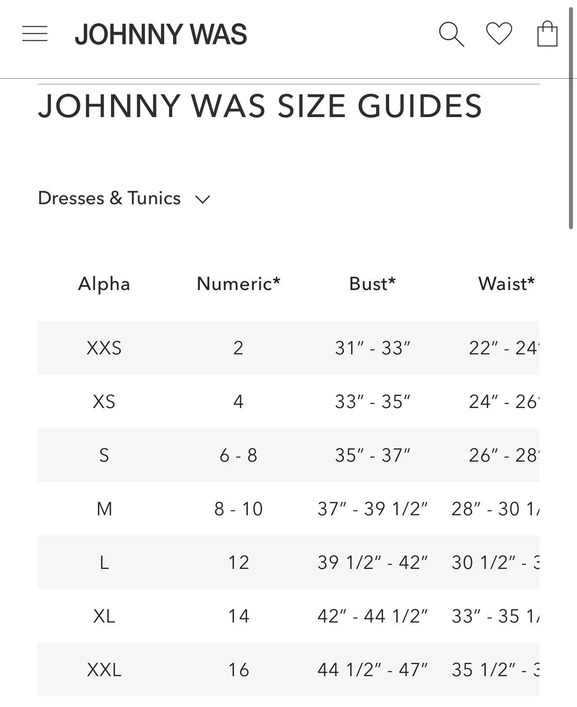The height and width of the screenshot is (707, 577).
Task: Click the search magnifier icon
Action: point(451,34)
